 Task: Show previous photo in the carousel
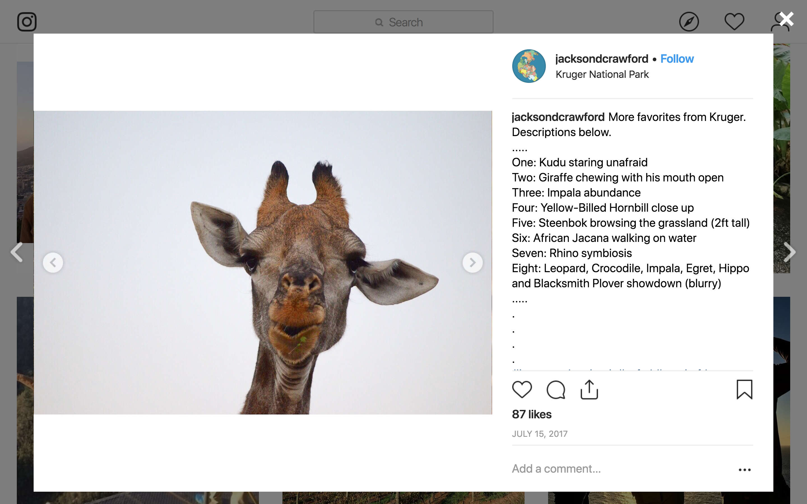click(53, 263)
